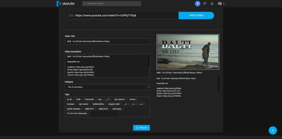
Task: Click the Publish button
Action: (x=141, y=128)
